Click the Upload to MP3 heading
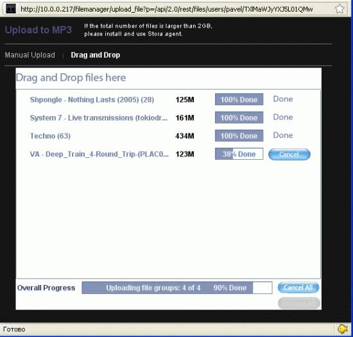 [39, 30]
